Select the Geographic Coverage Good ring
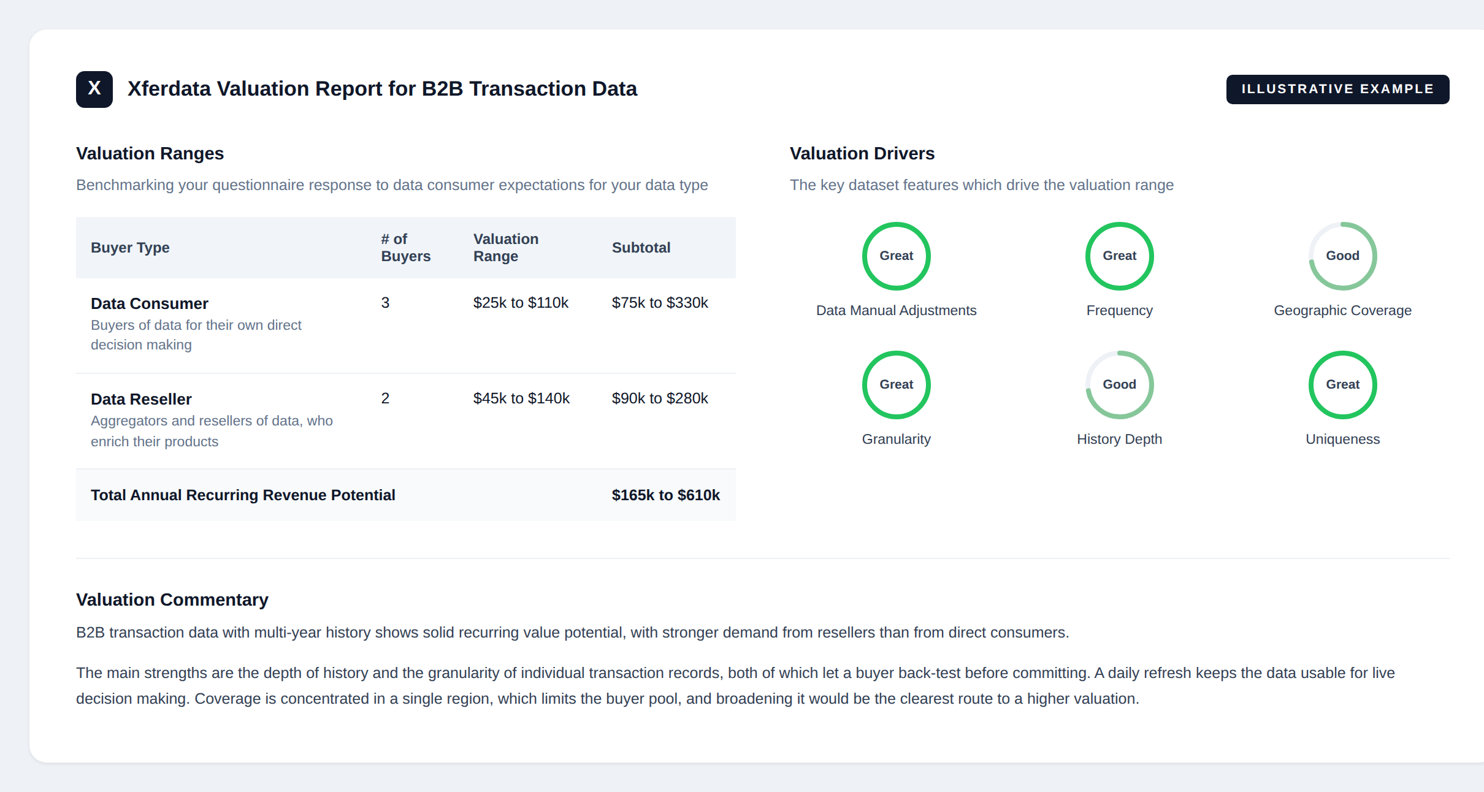Viewport: 1484px width, 792px height. 1343,256
